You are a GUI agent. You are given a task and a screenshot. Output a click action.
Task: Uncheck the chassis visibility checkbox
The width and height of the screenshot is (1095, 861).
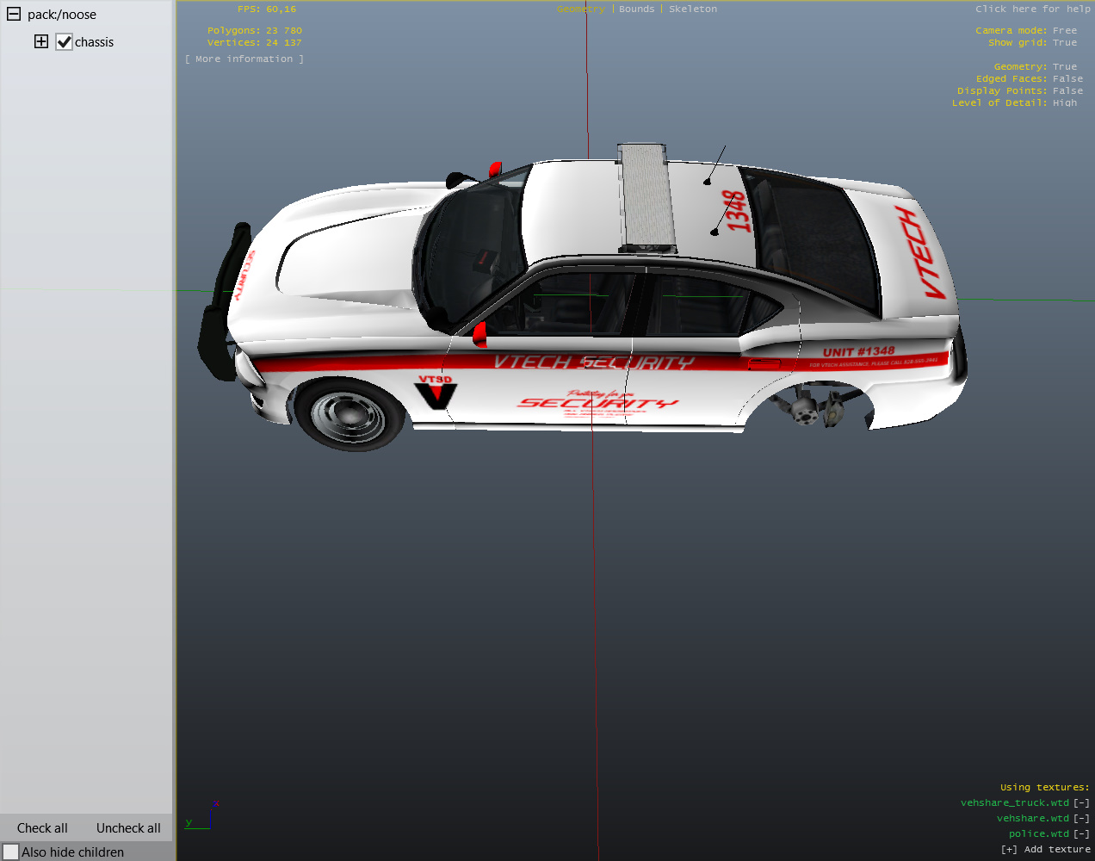(x=65, y=42)
